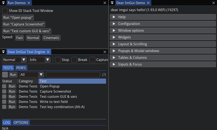Open the Dear ImGui Test Engine window menu arrow

pyautogui.click(x=3, y=52)
